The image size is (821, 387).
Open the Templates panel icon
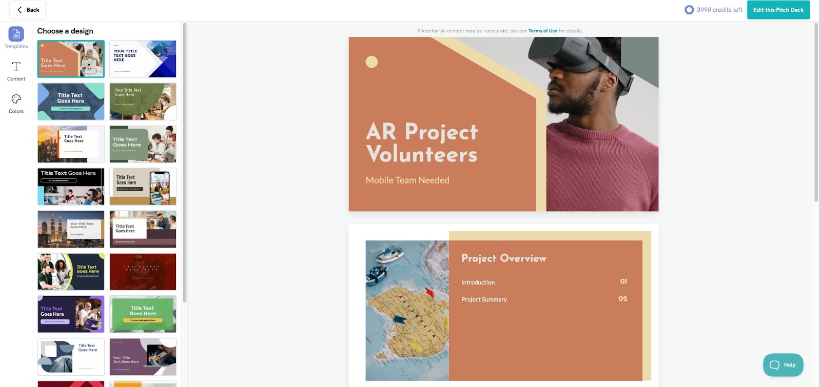coord(16,34)
